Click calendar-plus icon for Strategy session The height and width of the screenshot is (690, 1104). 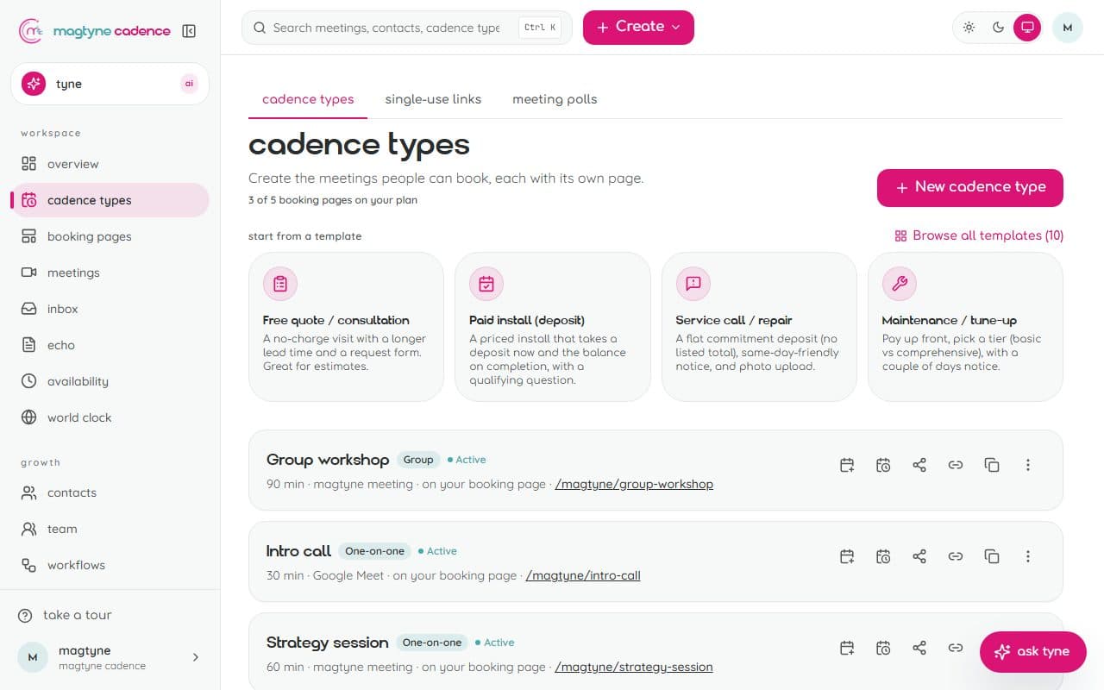click(847, 648)
